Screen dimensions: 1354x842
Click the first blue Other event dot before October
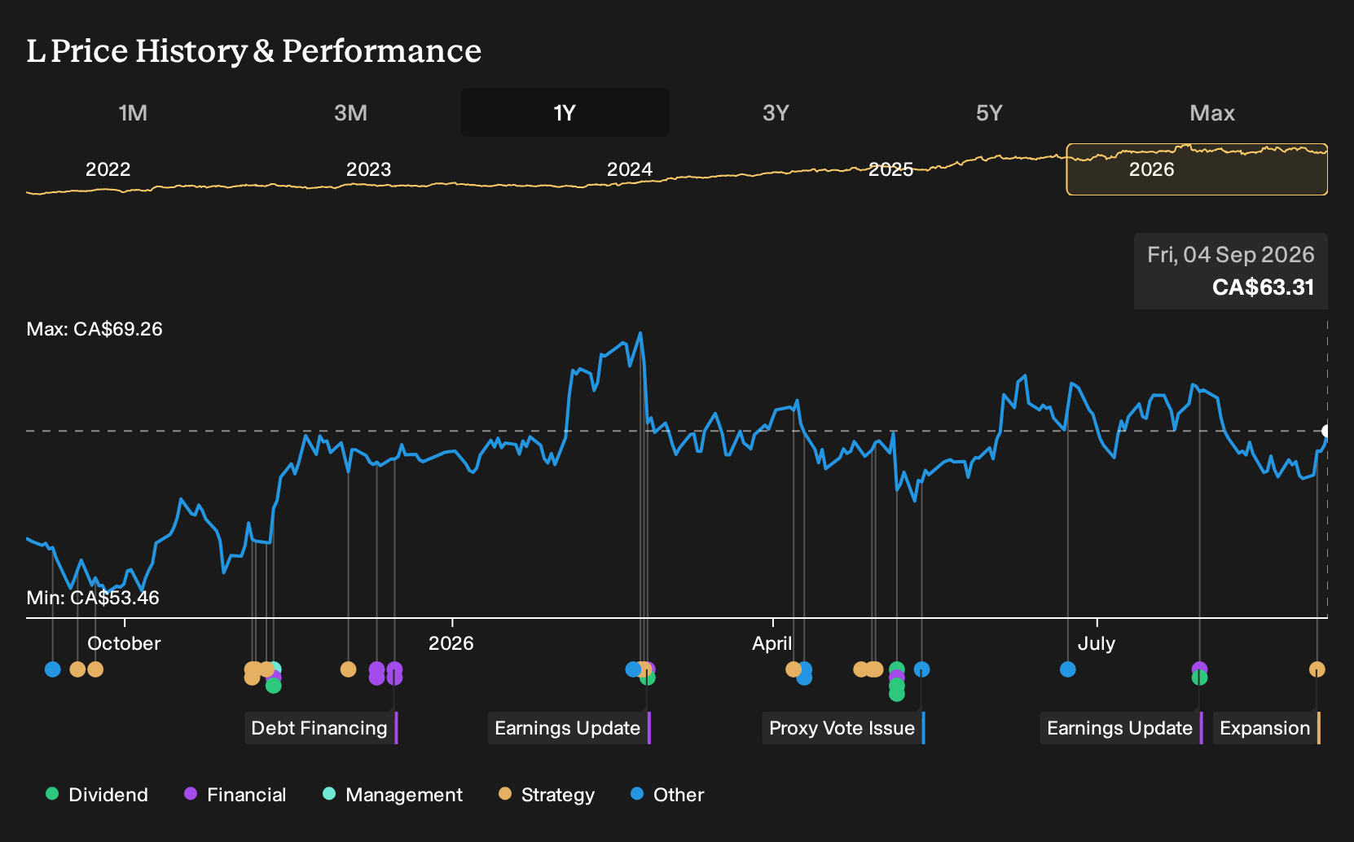click(x=53, y=669)
